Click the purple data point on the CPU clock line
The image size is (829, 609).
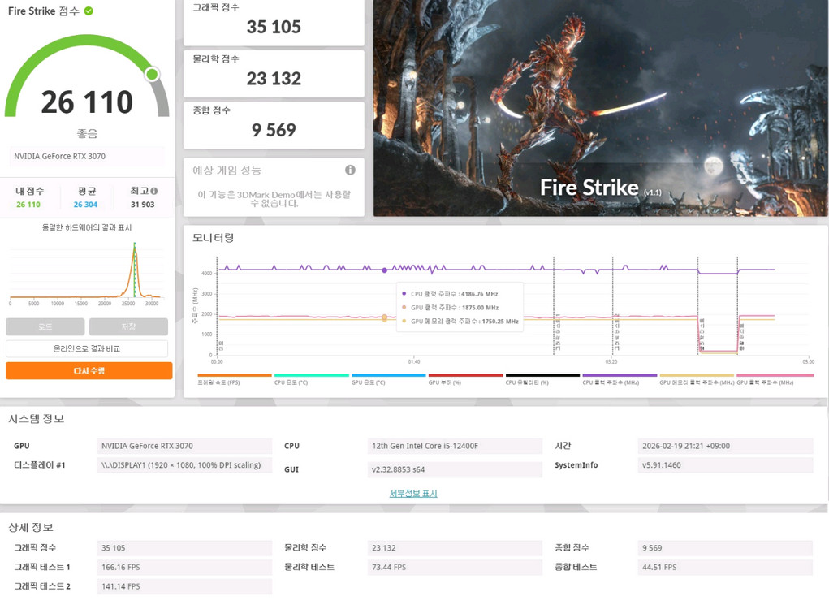click(x=385, y=270)
